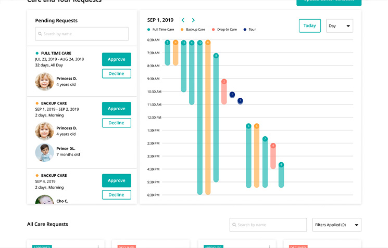The image size is (388, 248).
Task: Click the '32 days, All Day' text
Action: pos(49,65)
